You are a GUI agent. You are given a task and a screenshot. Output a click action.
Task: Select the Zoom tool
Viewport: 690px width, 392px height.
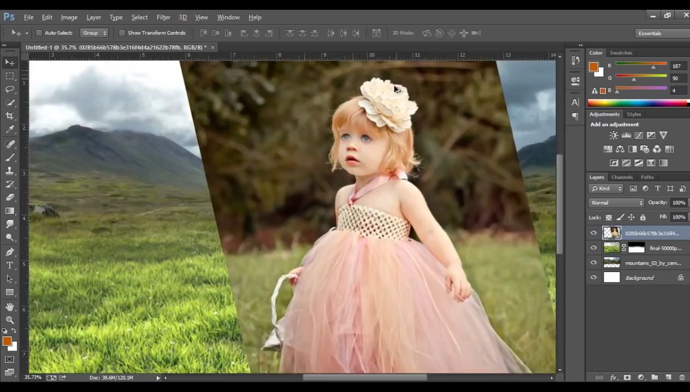[x=10, y=321]
